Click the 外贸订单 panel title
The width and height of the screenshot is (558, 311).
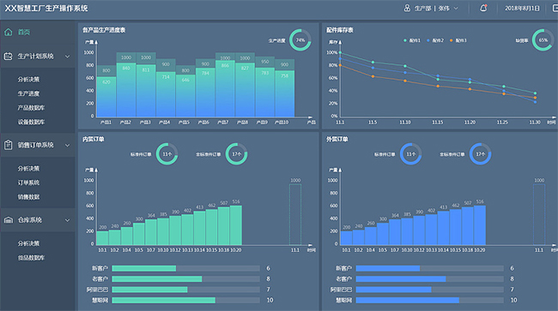(337, 139)
